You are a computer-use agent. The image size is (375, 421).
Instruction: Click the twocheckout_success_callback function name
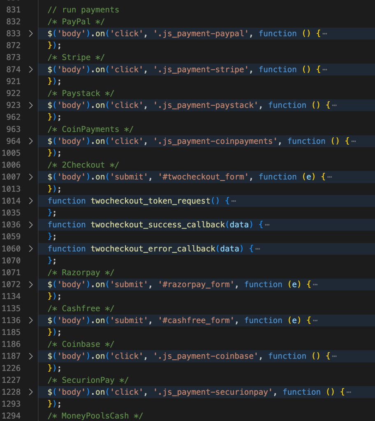157,225
